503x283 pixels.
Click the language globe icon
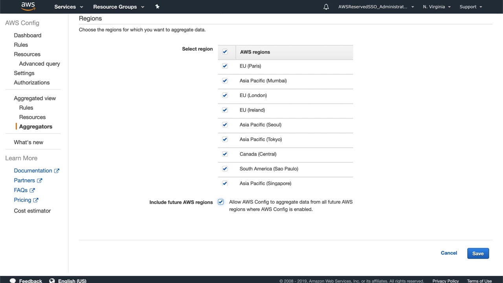coord(52,281)
